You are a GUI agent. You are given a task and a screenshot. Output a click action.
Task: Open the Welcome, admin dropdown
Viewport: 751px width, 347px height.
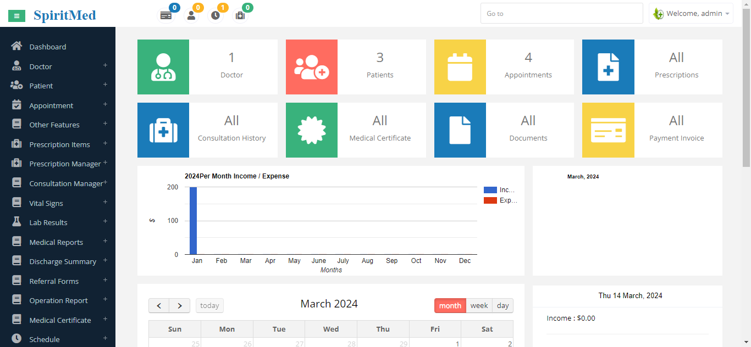tap(691, 14)
